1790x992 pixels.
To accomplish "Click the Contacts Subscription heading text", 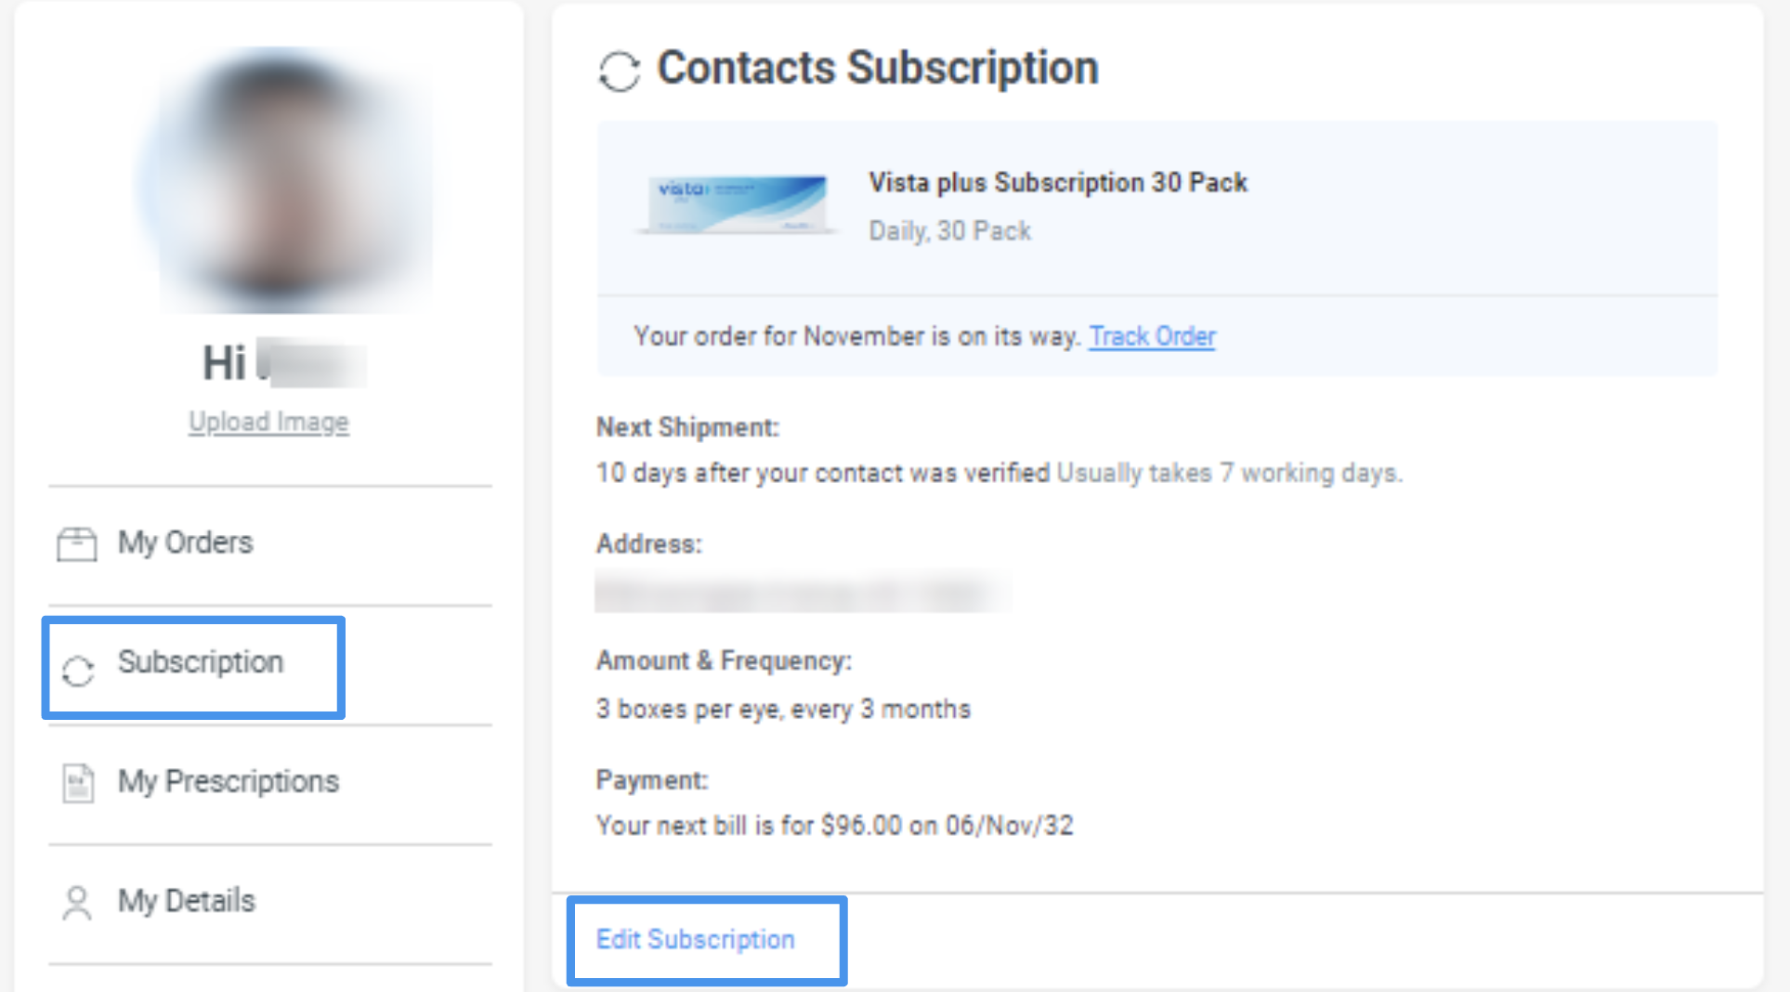I will tap(877, 68).
